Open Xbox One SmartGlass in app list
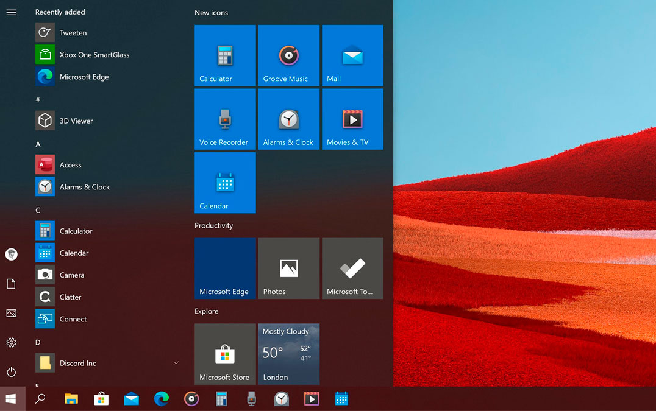This screenshot has height=411, width=656. (x=109, y=55)
